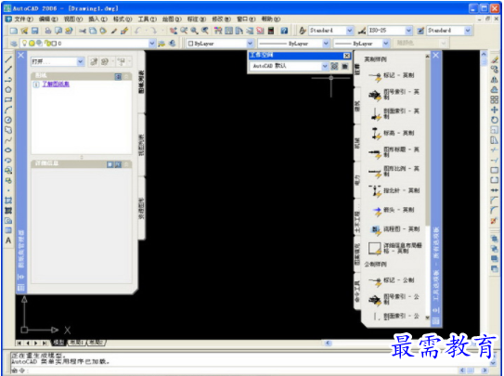Open the Standard text style dropdown
504x376 pixels.
coord(350,31)
